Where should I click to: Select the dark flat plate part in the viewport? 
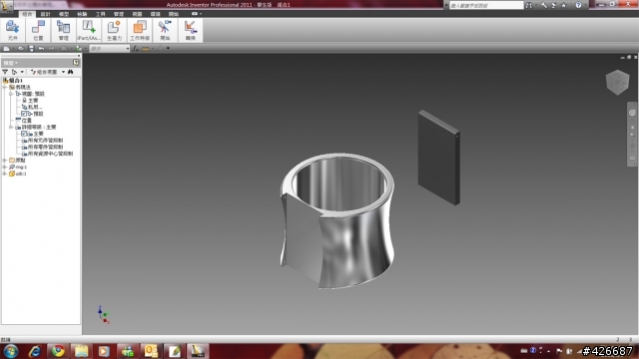(439, 159)
